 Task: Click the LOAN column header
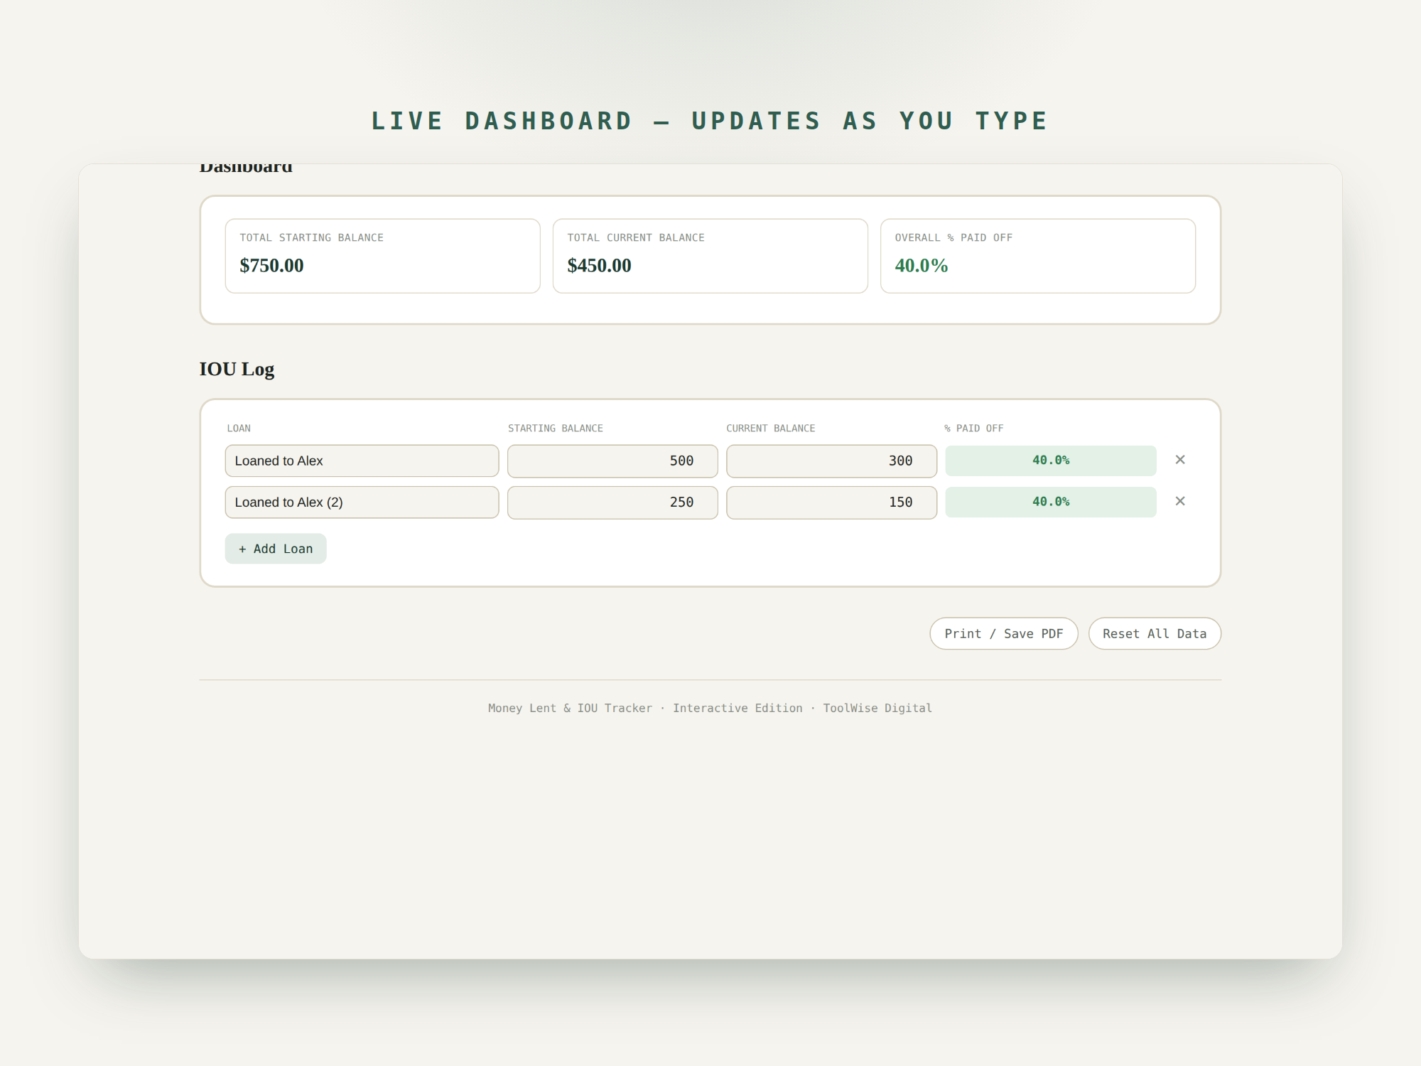[239, 428]
